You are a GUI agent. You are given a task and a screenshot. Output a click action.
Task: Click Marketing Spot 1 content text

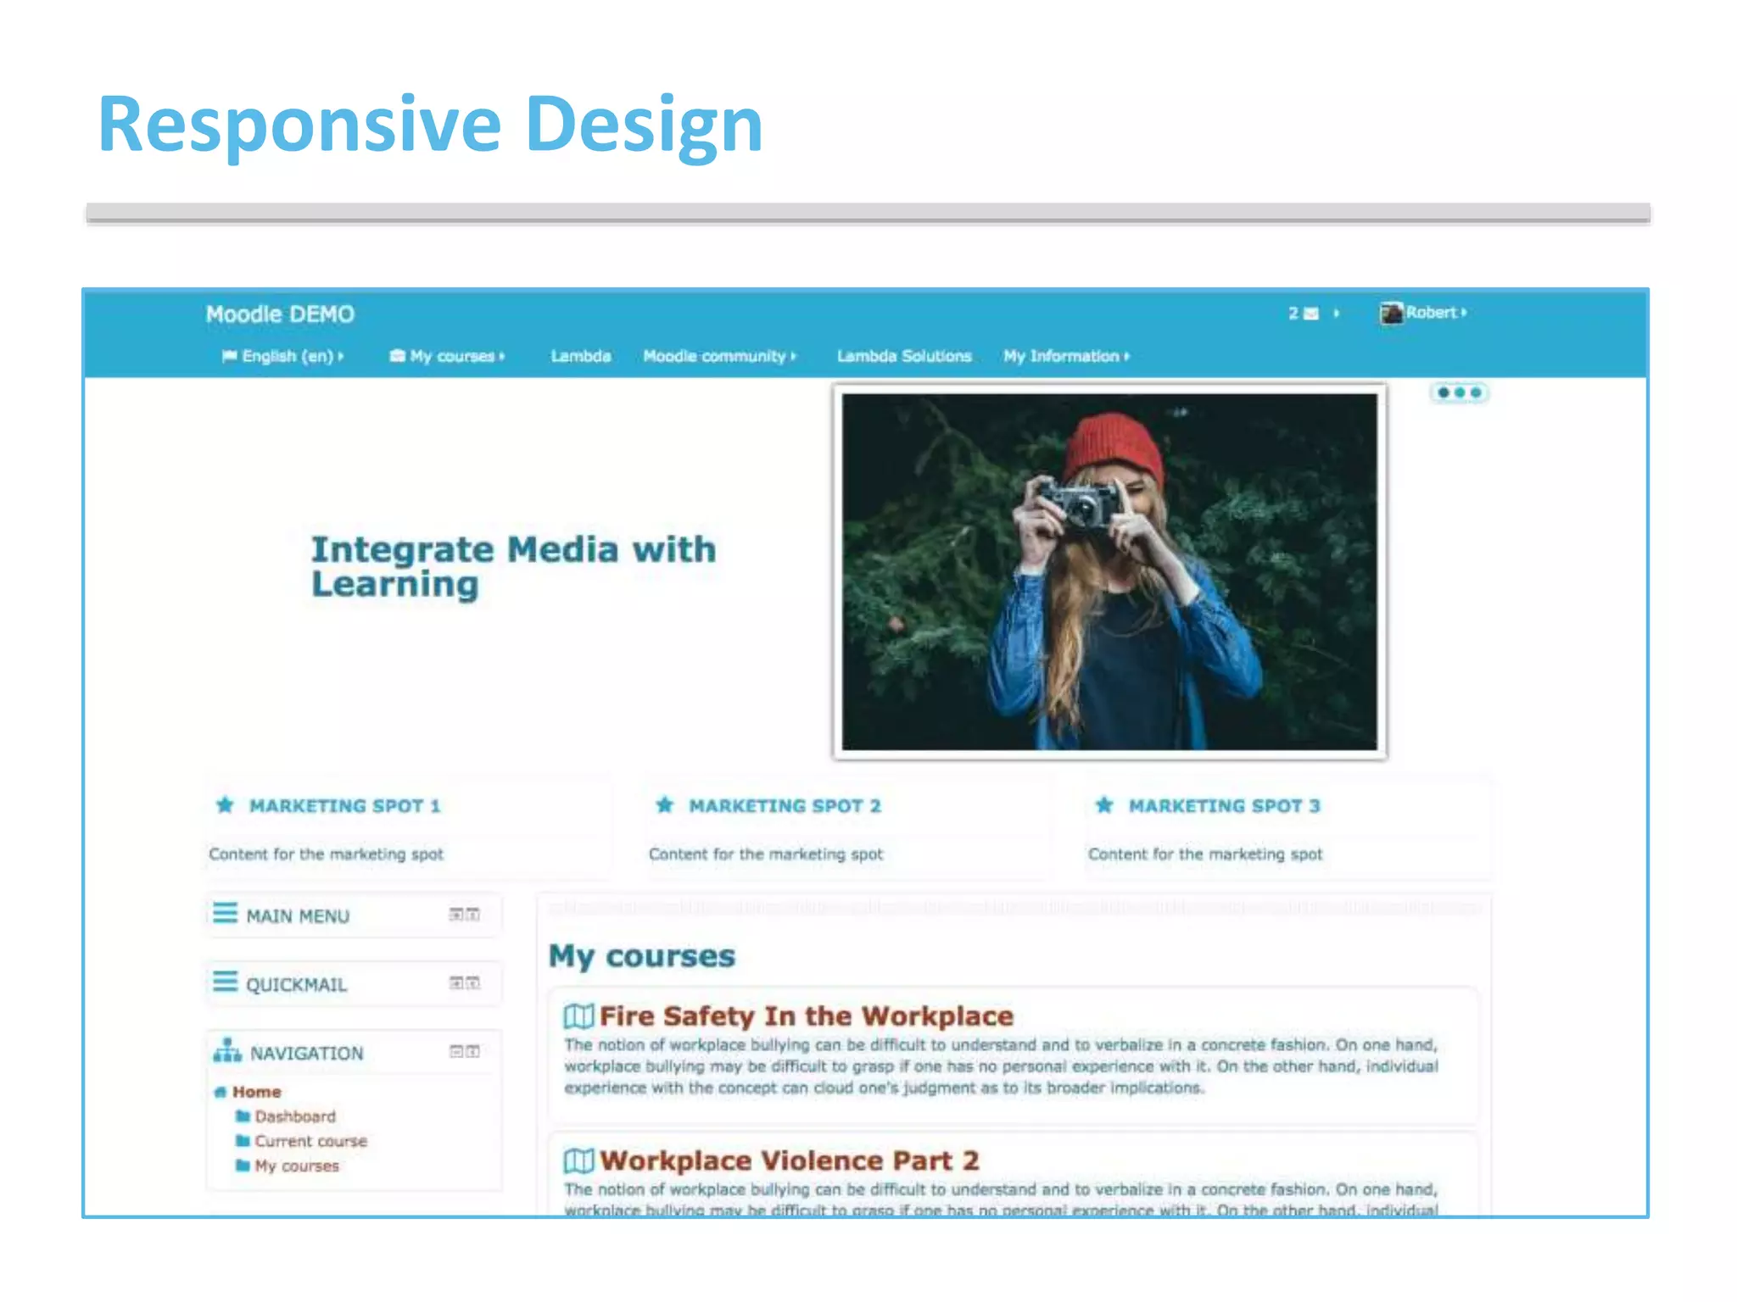326,854
